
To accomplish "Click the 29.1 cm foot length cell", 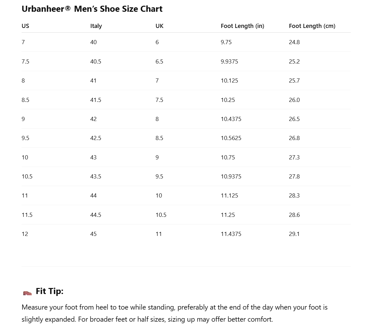I will pyautogui.click(x=294, y=234).
